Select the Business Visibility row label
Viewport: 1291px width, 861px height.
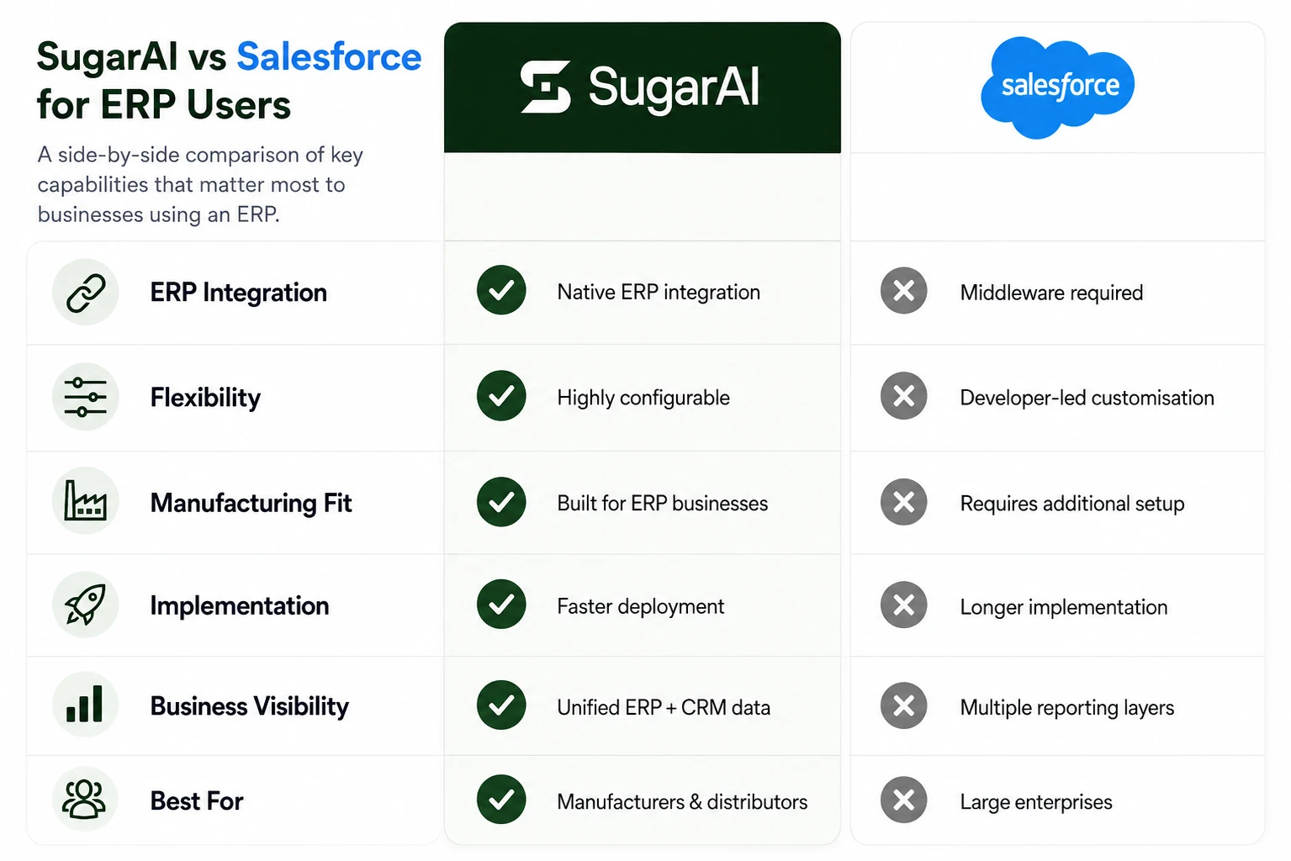(249, 706)
